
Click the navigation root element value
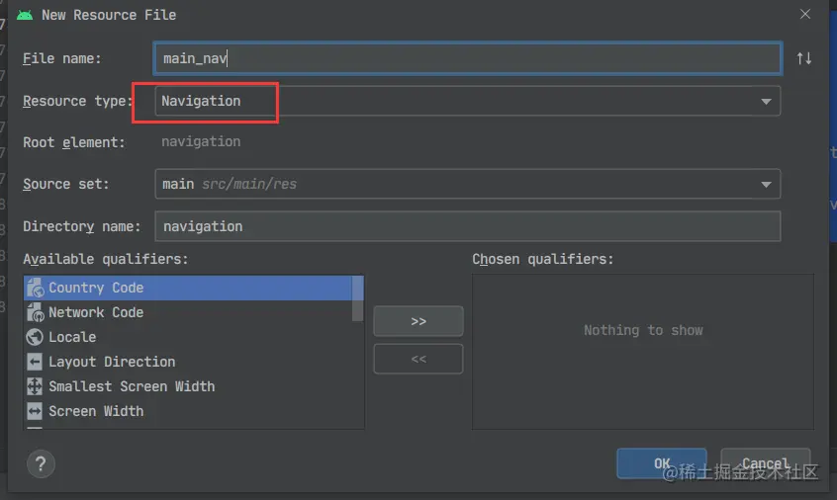point(201,141)
